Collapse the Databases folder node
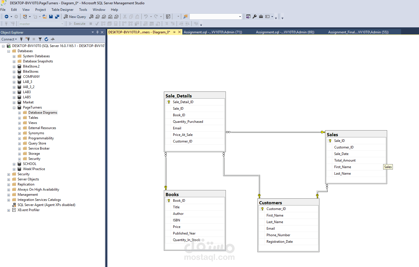 click(x=9, y=51)
